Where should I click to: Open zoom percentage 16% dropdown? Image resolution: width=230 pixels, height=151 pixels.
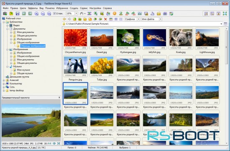point(76,13)
